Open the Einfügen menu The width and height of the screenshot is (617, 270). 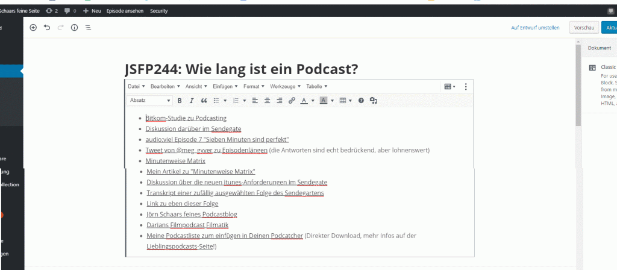click(225, 86)
